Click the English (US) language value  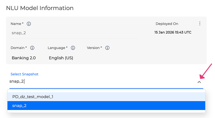(x=61, y=58)
